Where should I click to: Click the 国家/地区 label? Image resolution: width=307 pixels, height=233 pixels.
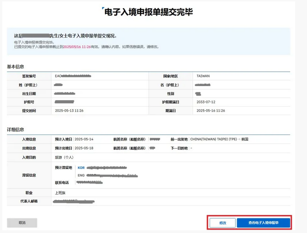(171, 76)
